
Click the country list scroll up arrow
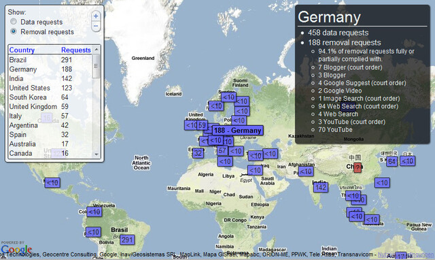[x=97, y=49]
